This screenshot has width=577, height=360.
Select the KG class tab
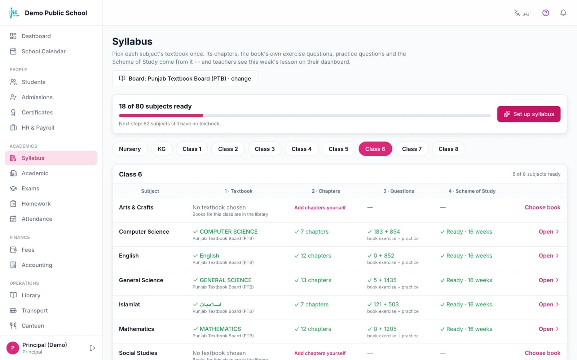point(162,149)
